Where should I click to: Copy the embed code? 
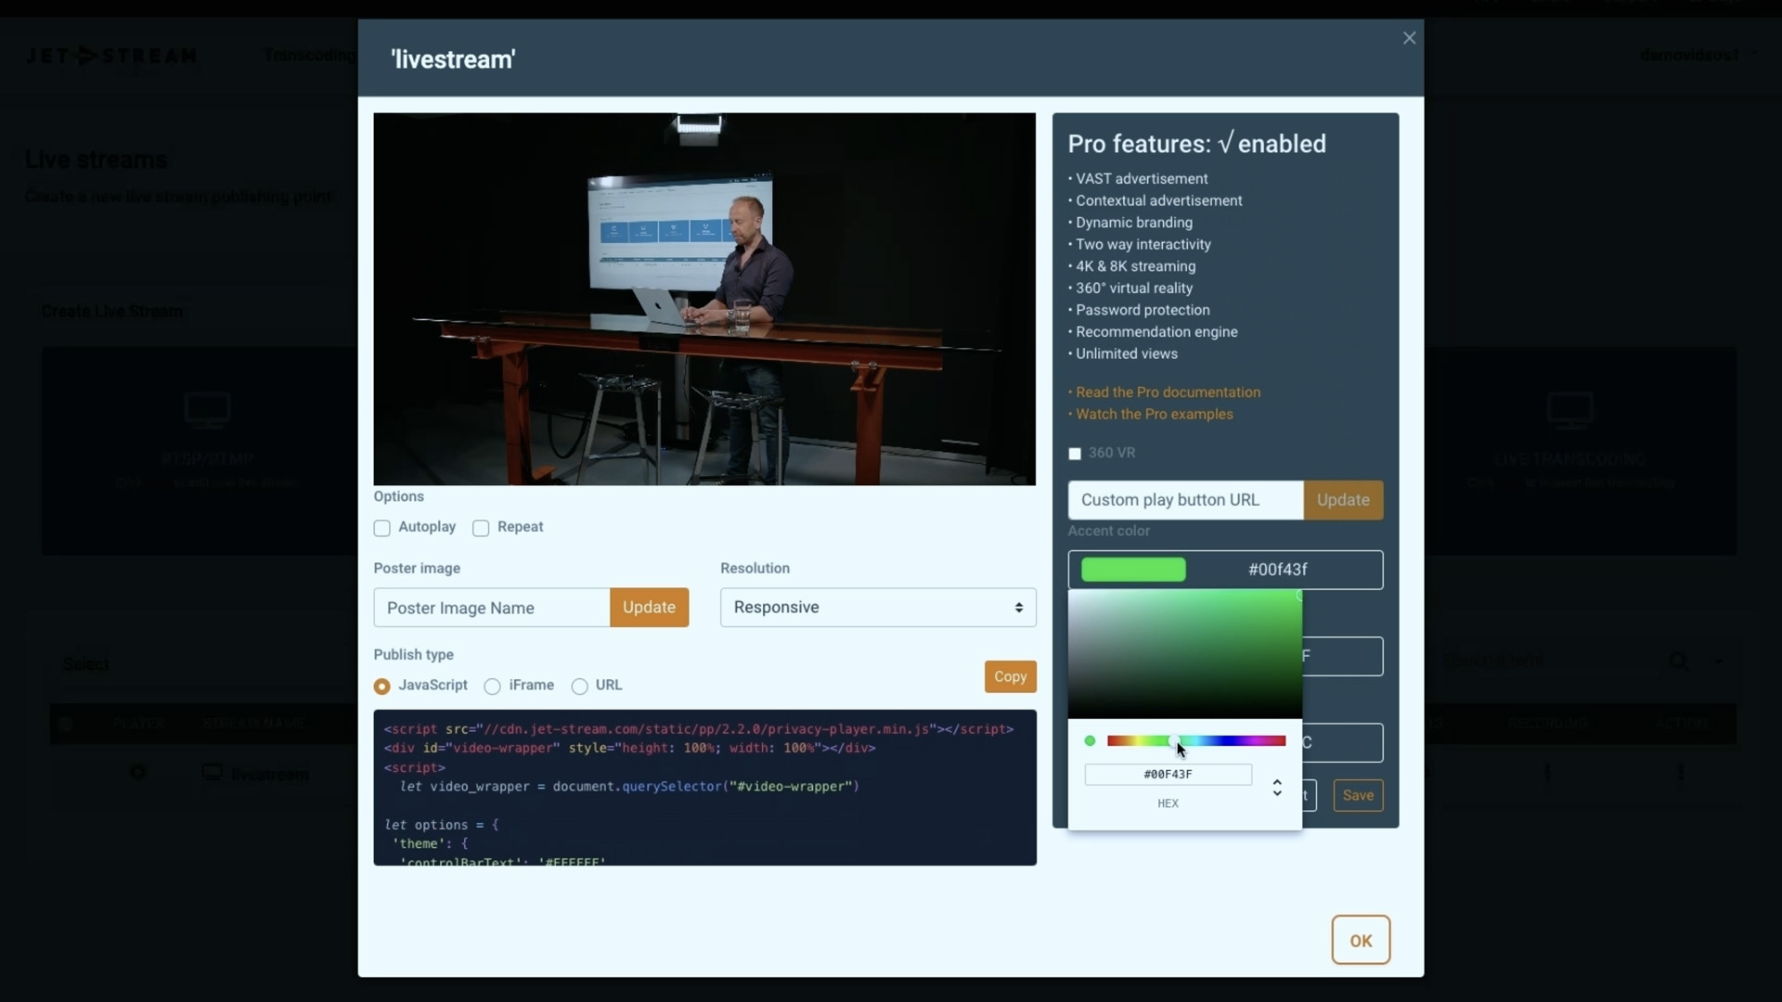point(1010,676)
